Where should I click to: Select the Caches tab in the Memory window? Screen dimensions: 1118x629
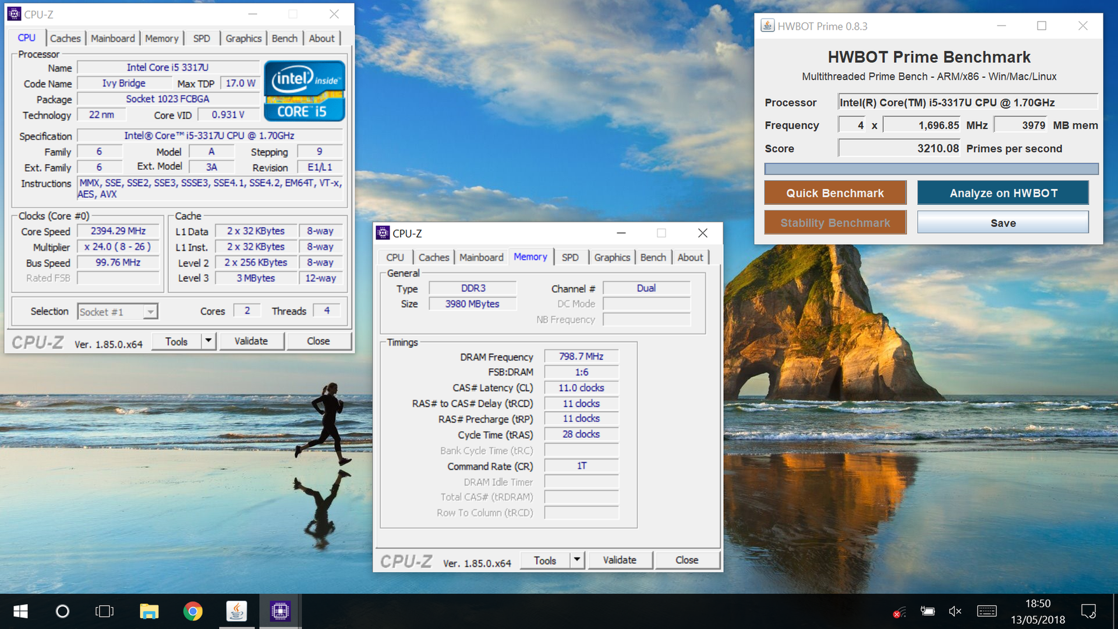coord(434,257)
